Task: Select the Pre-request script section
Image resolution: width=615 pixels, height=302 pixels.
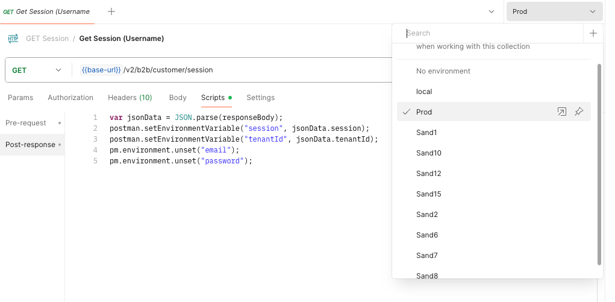Action: tap(32, 123)
